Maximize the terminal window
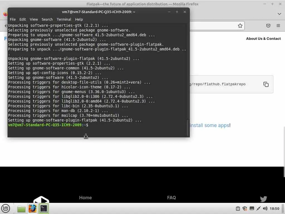285x214 pixels. (x=177, y=12)
